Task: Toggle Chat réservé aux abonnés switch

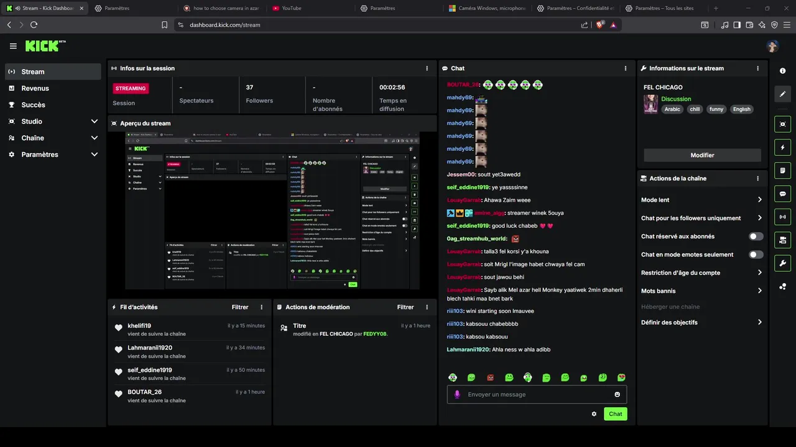Action: (756, 237)
